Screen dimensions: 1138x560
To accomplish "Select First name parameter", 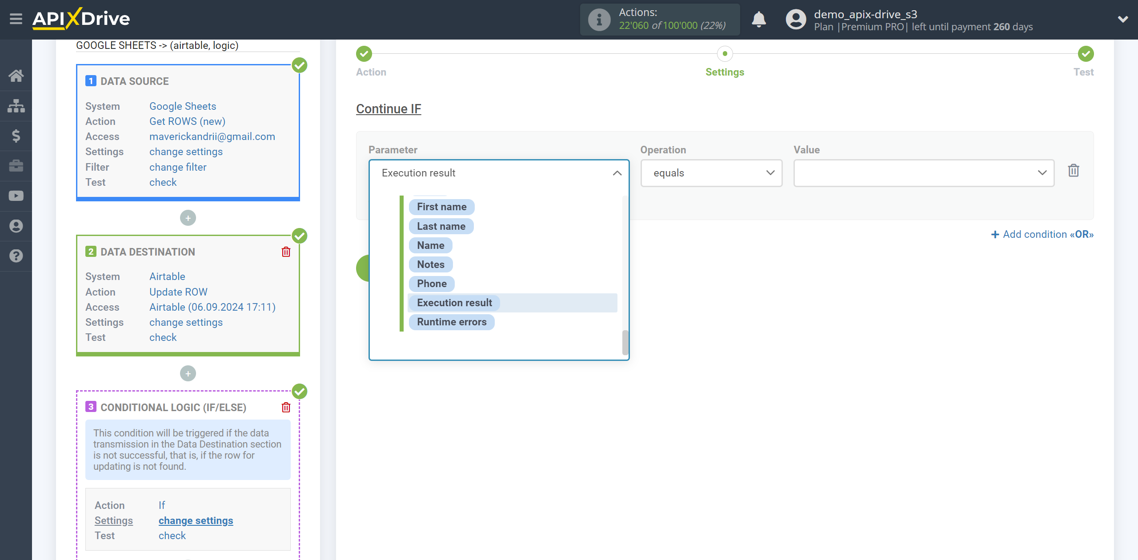I will [441, 207].
